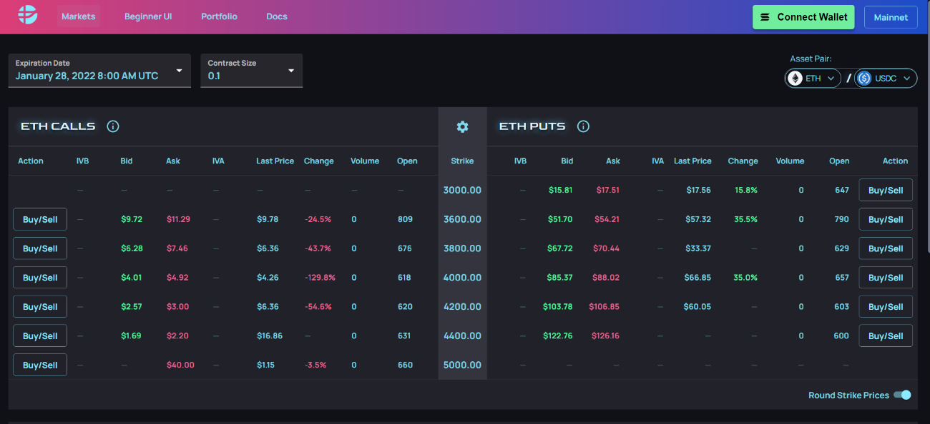
Task: Toggle the Round Strike Prices switch
Action: tap(902, 395)
